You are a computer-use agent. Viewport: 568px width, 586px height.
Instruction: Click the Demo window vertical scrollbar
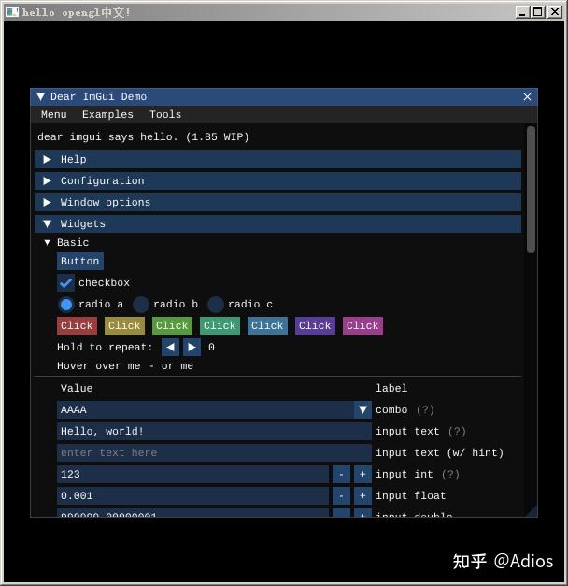point(531,190)
